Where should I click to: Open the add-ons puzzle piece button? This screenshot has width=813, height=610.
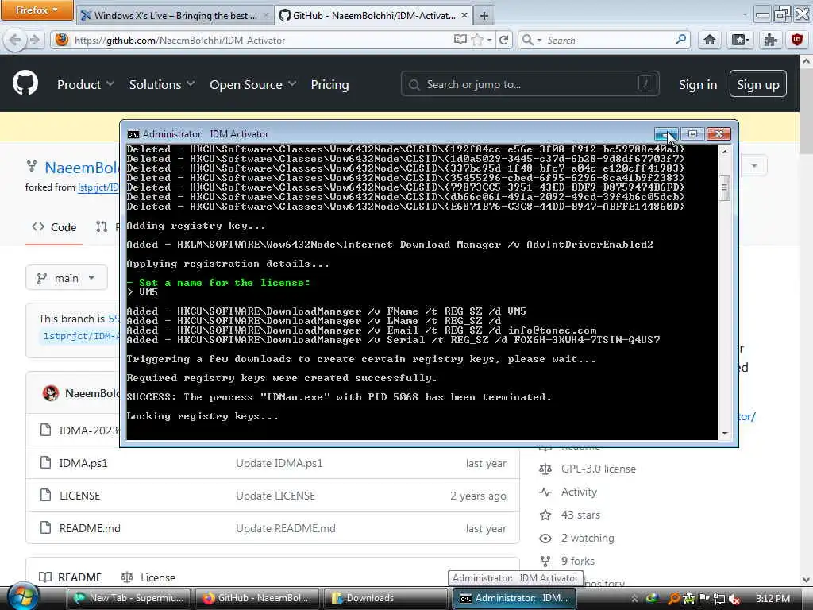coord(770,40)
